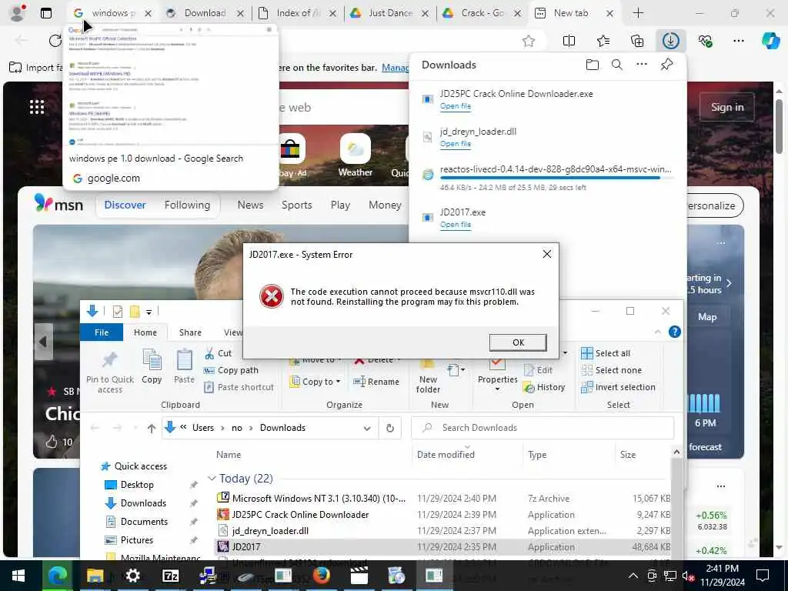Open the MSN apps grid icon
788x591 pixels.
coord(37,107)
